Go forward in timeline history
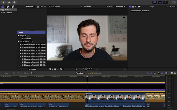Viewport: 177px width, 110px height. click(110, 73)
